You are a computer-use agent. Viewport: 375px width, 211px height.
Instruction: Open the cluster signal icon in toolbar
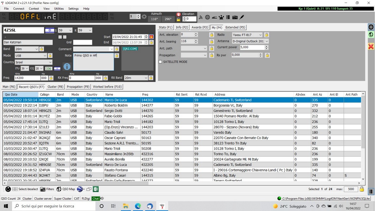(201, 17)
